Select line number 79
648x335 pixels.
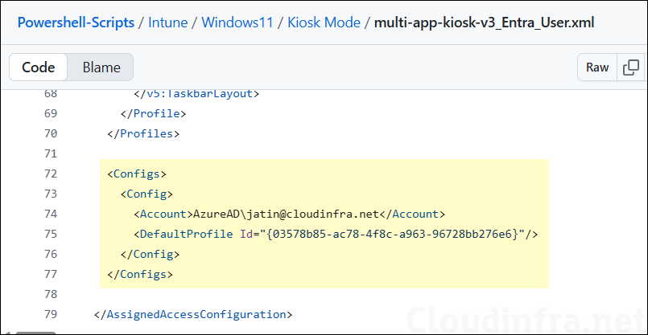coord(50,313)
